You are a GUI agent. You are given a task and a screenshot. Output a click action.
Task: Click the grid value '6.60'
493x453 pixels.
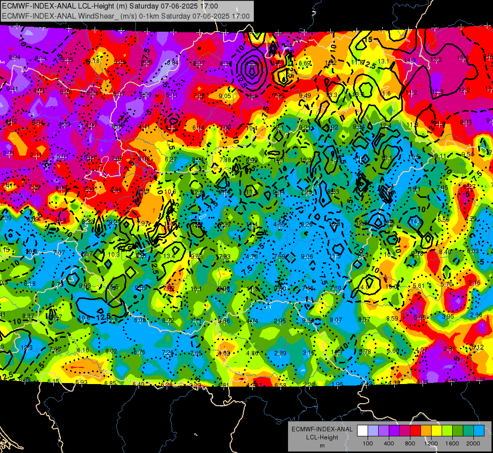(x=393, y=350)
